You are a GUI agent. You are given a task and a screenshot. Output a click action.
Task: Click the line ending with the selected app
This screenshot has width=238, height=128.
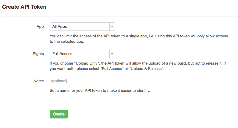pos(67,42)
